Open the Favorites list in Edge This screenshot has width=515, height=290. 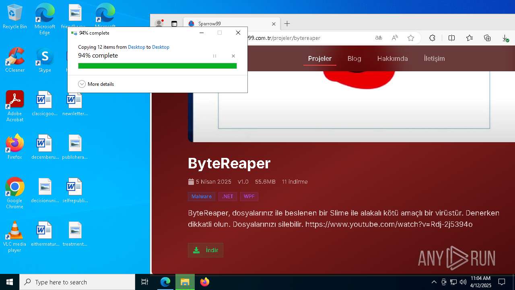coord(470,38)
